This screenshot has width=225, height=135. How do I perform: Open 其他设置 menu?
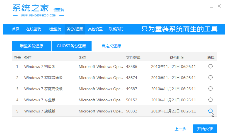(95, 29)
